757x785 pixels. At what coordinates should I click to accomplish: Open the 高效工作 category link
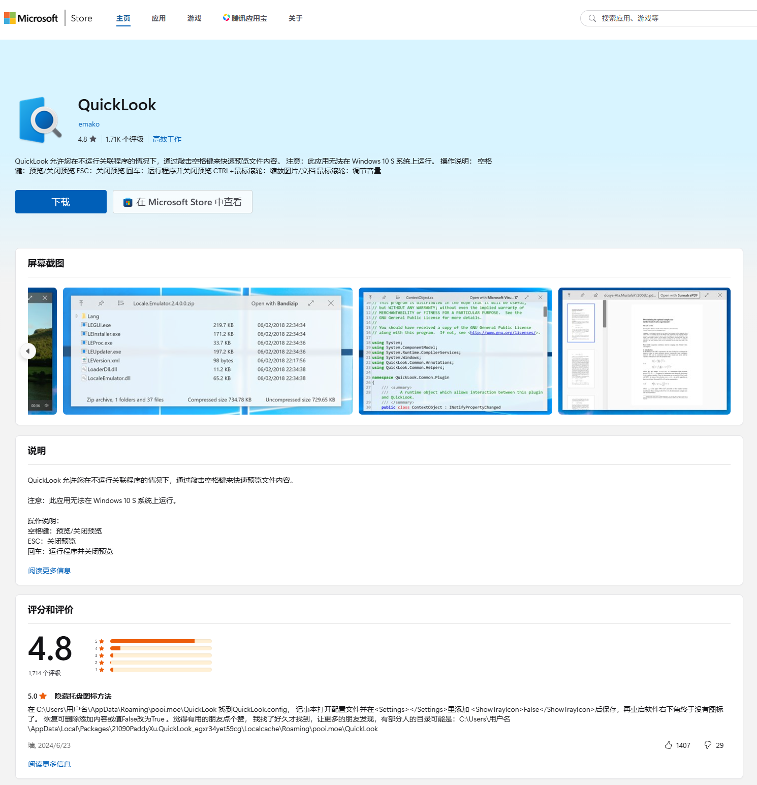pyautogui.click(x=167, y=139)
